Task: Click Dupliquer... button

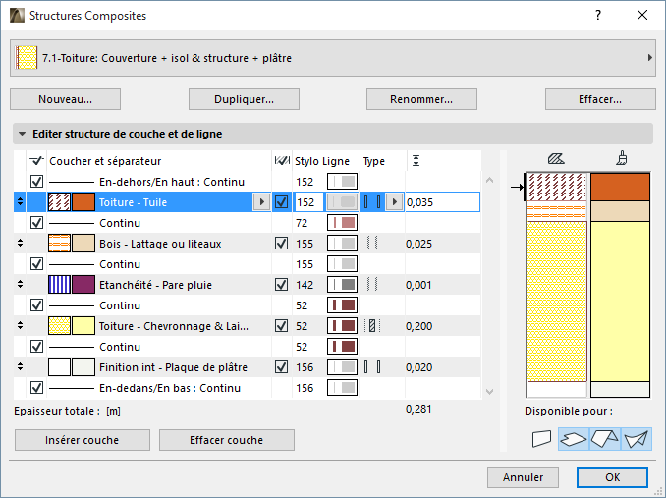Action: (244, 99)
